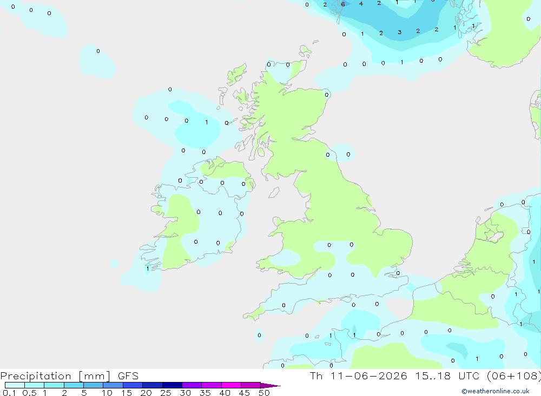Click the legend swatch between 10 and 15

point(113,385)
